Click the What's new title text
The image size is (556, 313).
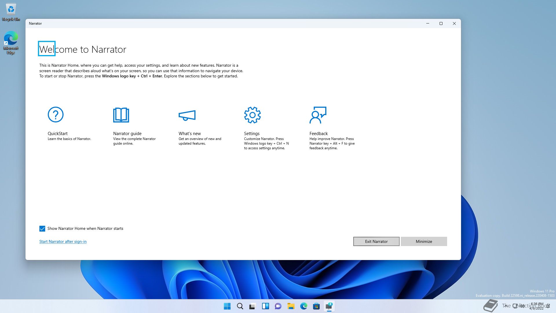190,134
